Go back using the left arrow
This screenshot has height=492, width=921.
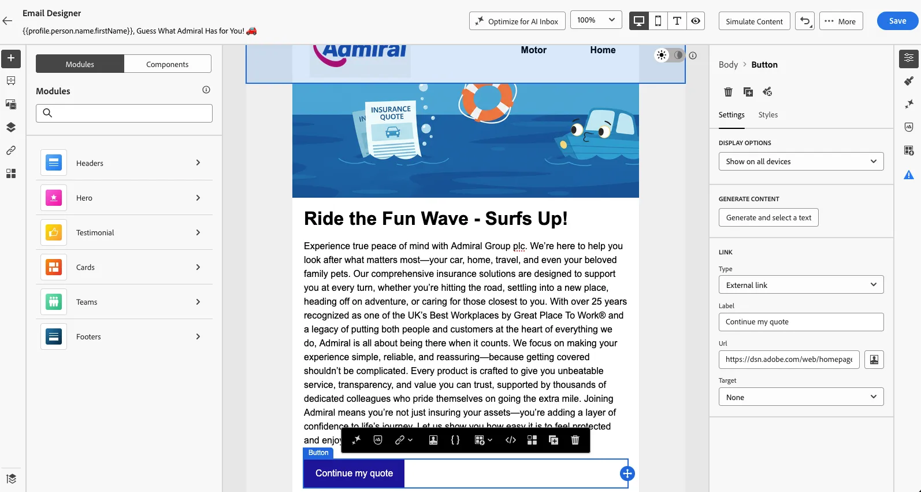point(8,21)
